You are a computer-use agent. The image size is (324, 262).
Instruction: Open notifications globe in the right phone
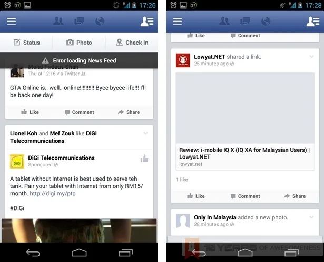[266, 21]
